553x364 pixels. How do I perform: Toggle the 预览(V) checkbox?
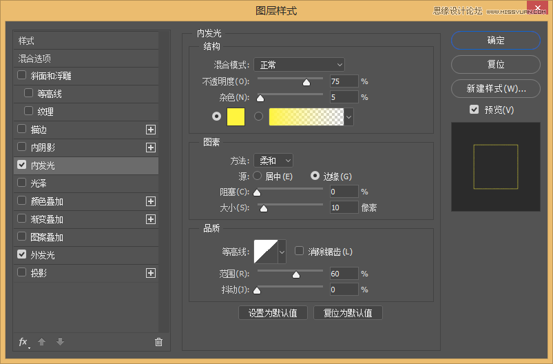(474, 110)
